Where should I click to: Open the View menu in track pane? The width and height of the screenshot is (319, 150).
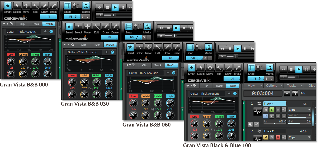[x=253, y=86]
